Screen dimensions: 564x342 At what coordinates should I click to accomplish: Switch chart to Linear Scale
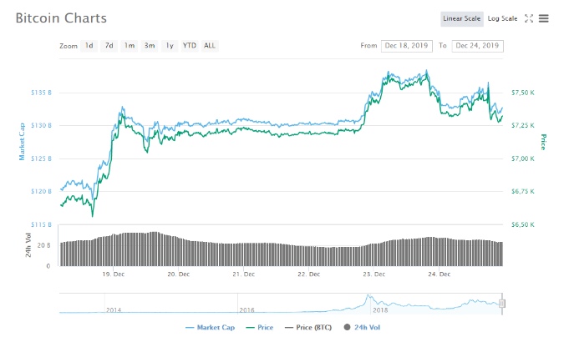[462, 18]
